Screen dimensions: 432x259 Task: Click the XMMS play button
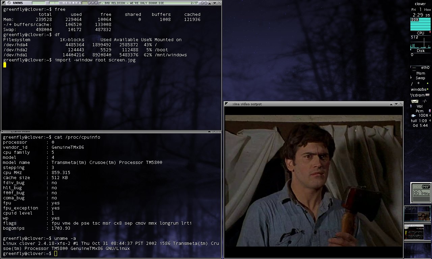click(66, 3)
